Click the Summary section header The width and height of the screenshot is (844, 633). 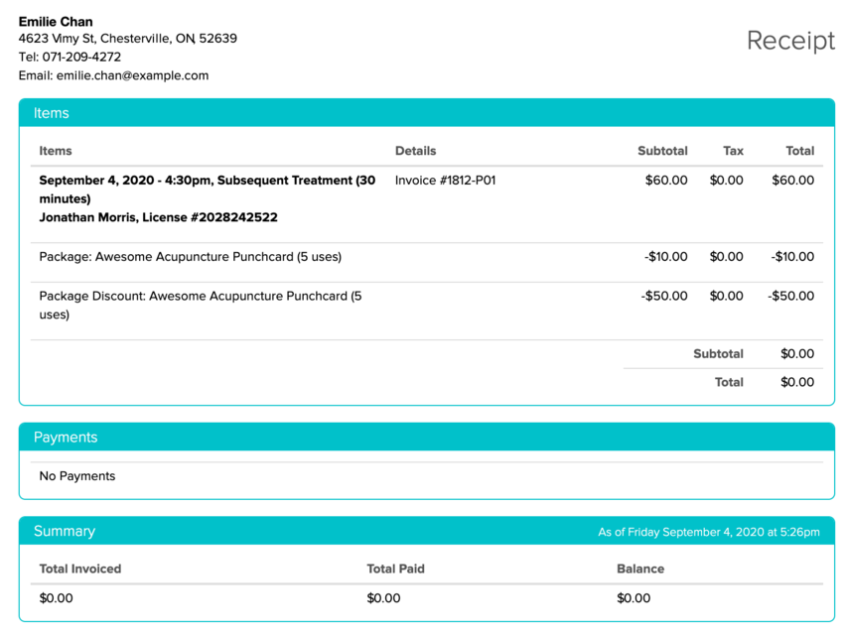[x=65, y=532]
